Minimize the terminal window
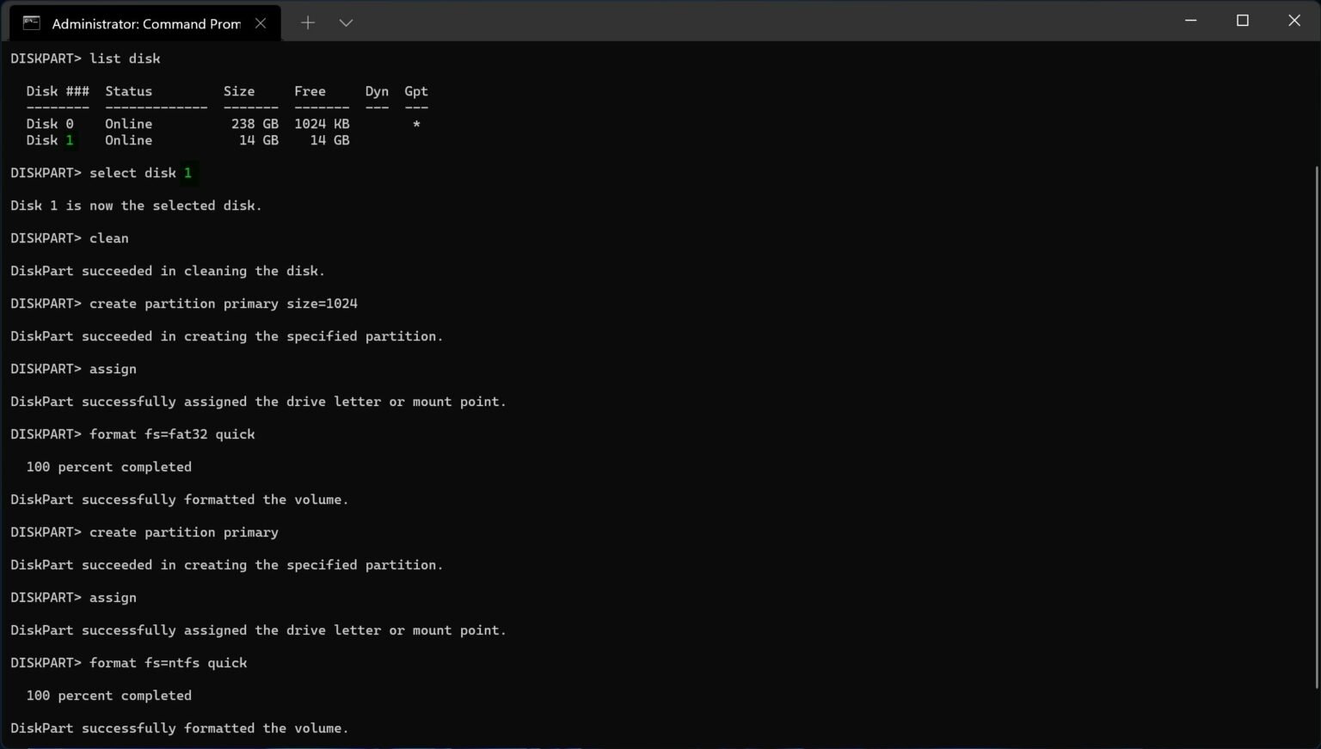This screenshot has height=749, width=1321. point(1190,21)
